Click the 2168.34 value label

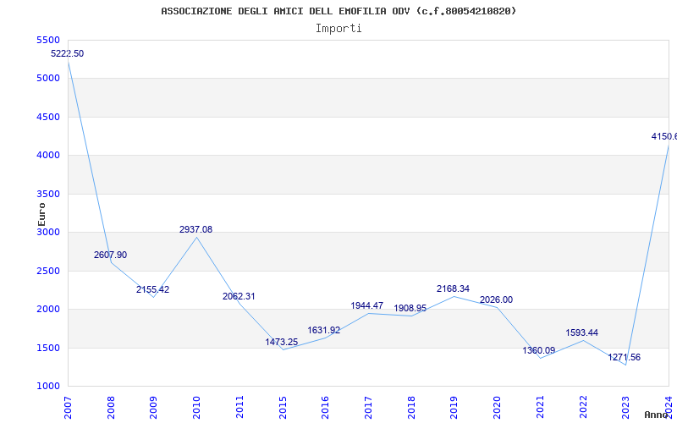click(x=453, y=289)
